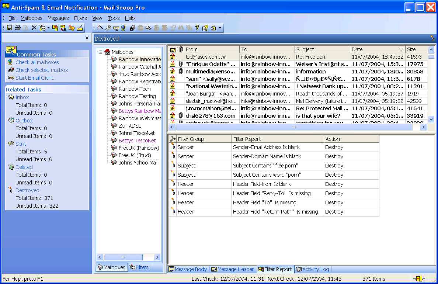Click the connection status icon in status bar
Screen dimensions: 438x284
tap(419, 279)
